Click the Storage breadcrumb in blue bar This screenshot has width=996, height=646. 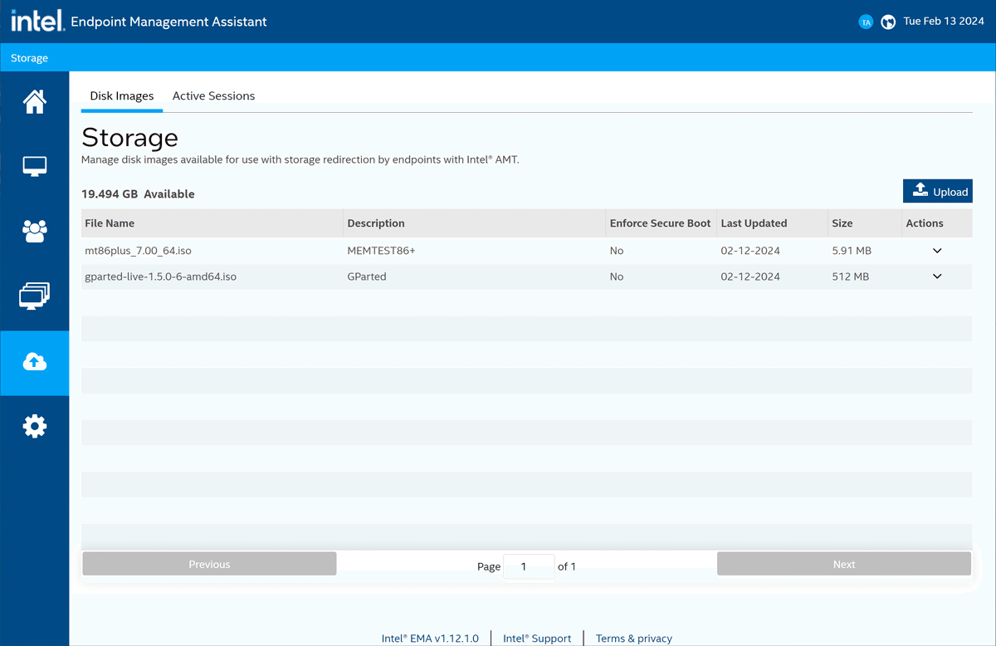coord(30,58)
